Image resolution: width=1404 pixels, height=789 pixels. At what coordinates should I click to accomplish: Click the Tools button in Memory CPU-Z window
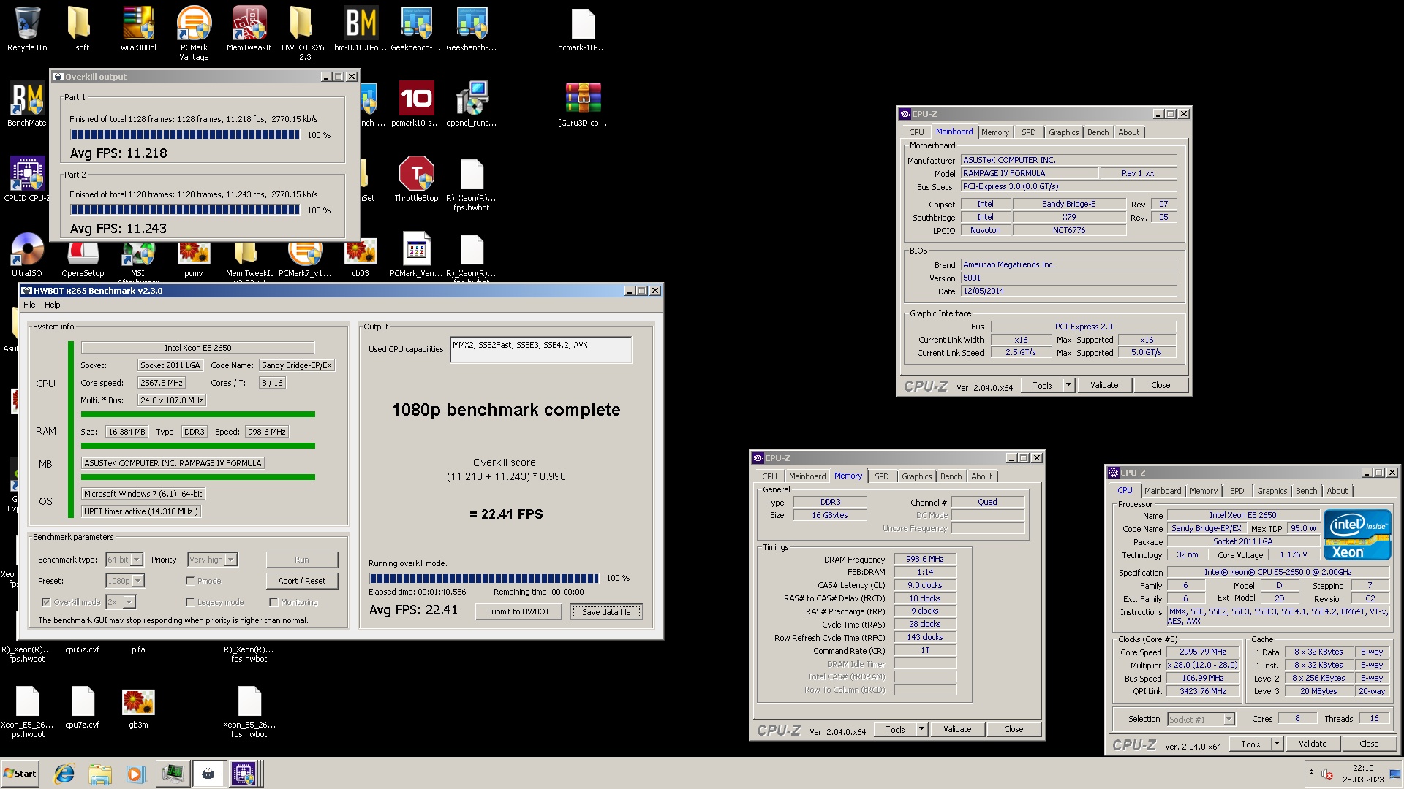[x=895, y=729]
